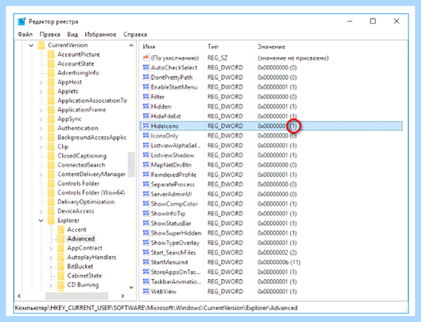This screenshot has height=322, width=421.
Task: Select the ReindexedProfile value name
Action: (x=174, y=175)
